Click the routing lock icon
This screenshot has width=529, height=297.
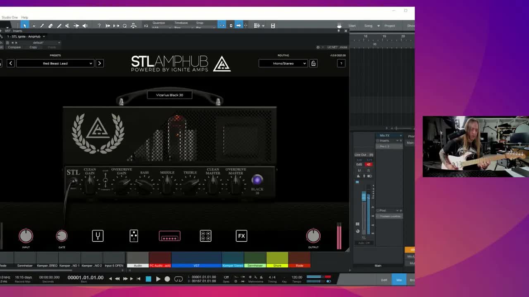click(x=313, y=63)
